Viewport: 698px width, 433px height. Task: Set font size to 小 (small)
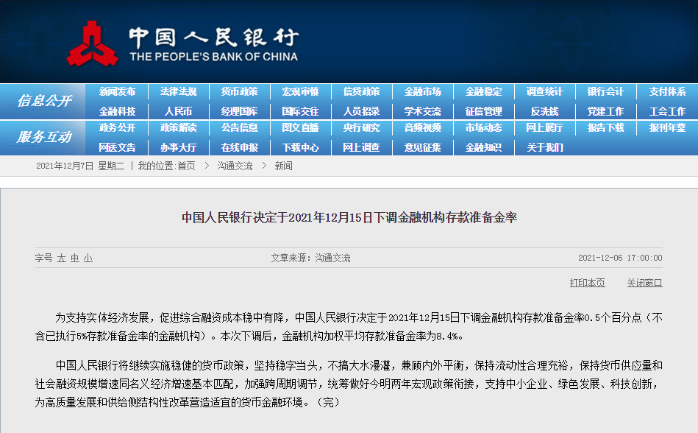[88, 258]
